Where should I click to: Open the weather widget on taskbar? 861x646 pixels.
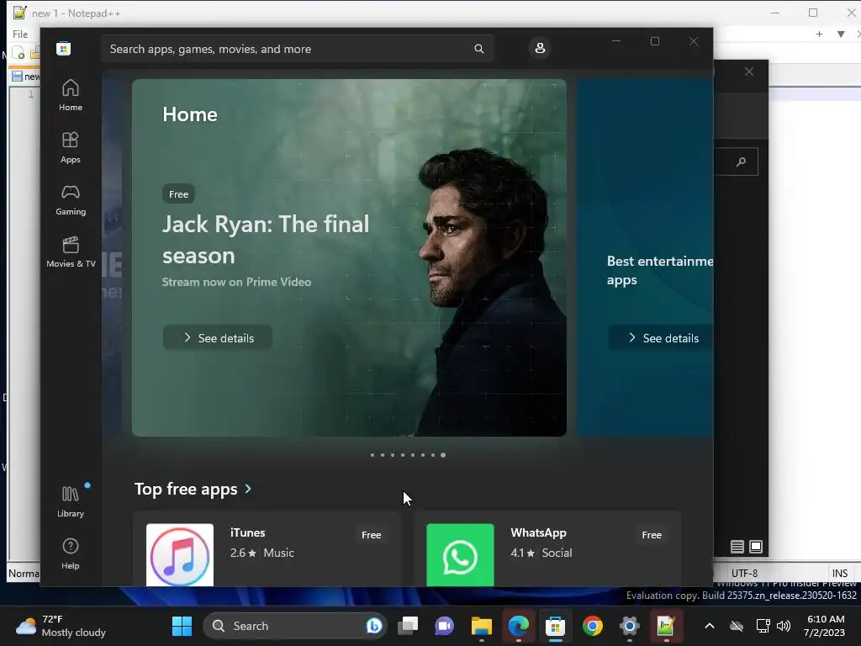pyautogui.click(x=61, y=626)
